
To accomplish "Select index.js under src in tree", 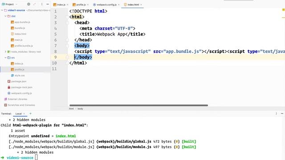I will 19,64.
